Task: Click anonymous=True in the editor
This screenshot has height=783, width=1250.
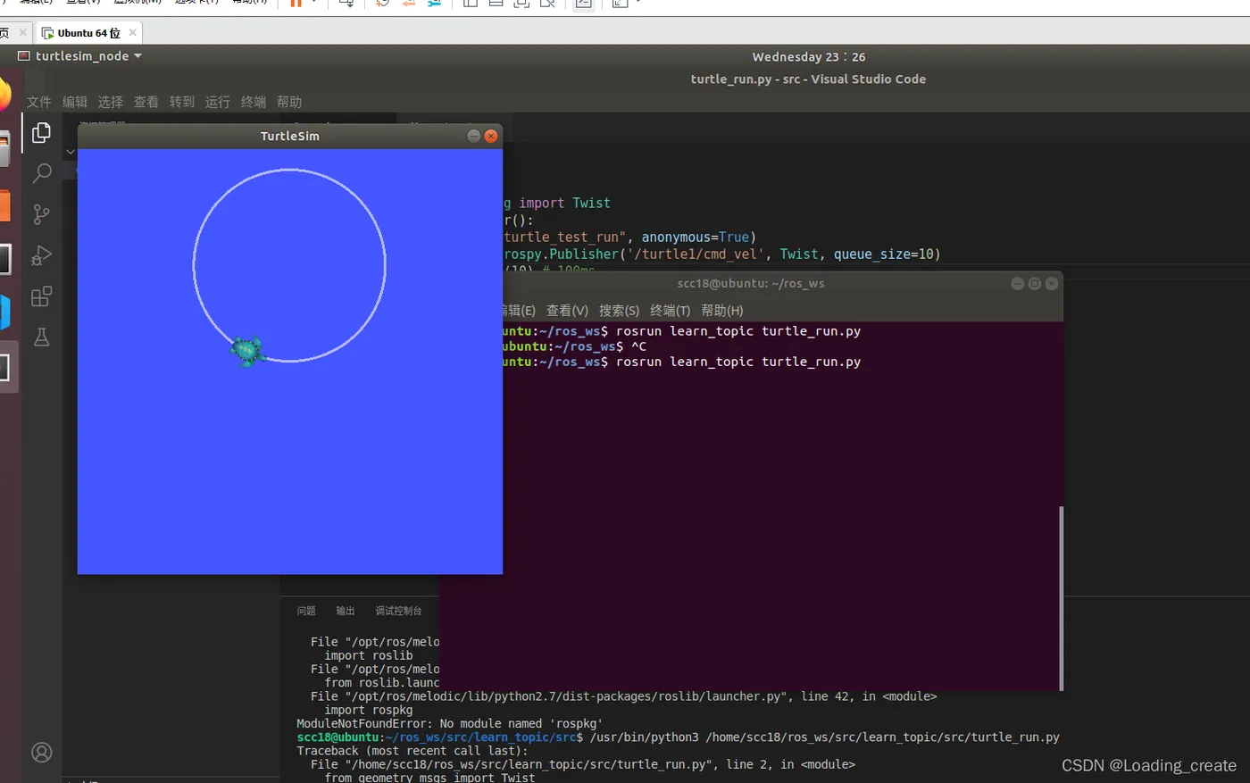Action: (696, 237)
